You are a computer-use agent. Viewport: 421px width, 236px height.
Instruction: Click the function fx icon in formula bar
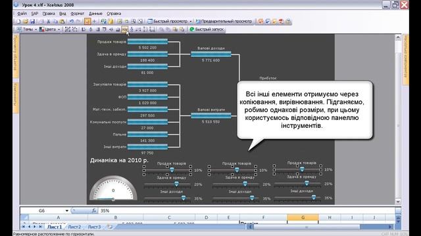click(94, 210)
